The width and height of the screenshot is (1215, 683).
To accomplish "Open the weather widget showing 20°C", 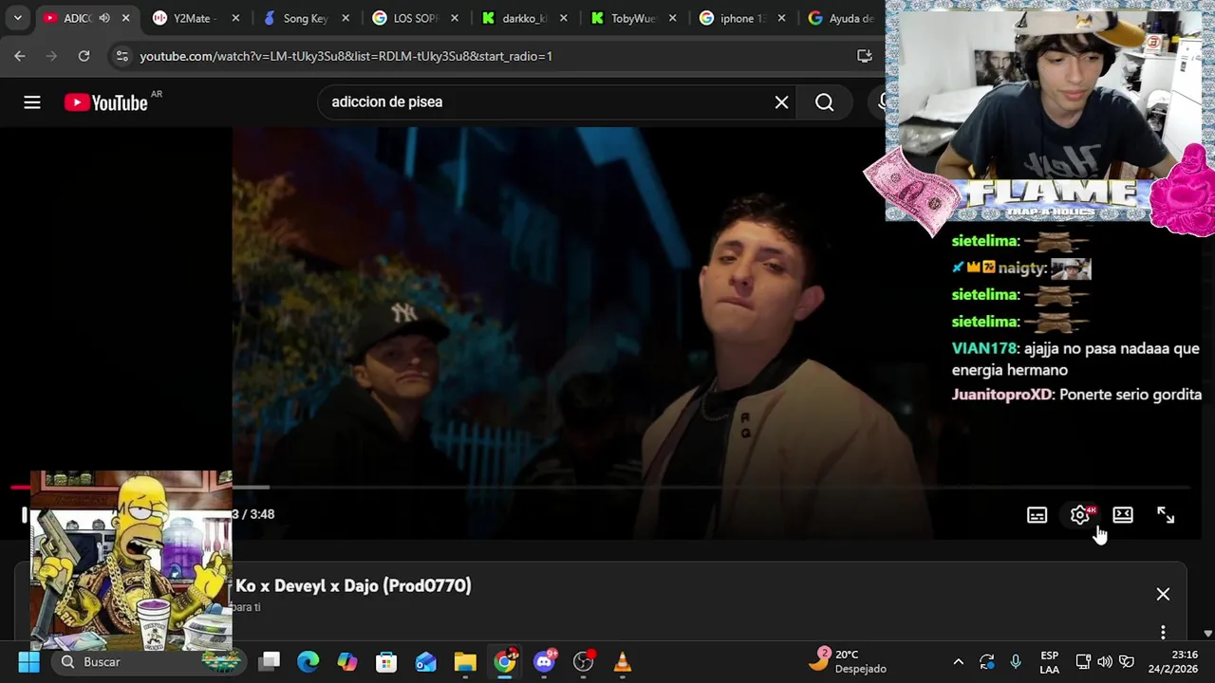I will [x=850, y=661].
